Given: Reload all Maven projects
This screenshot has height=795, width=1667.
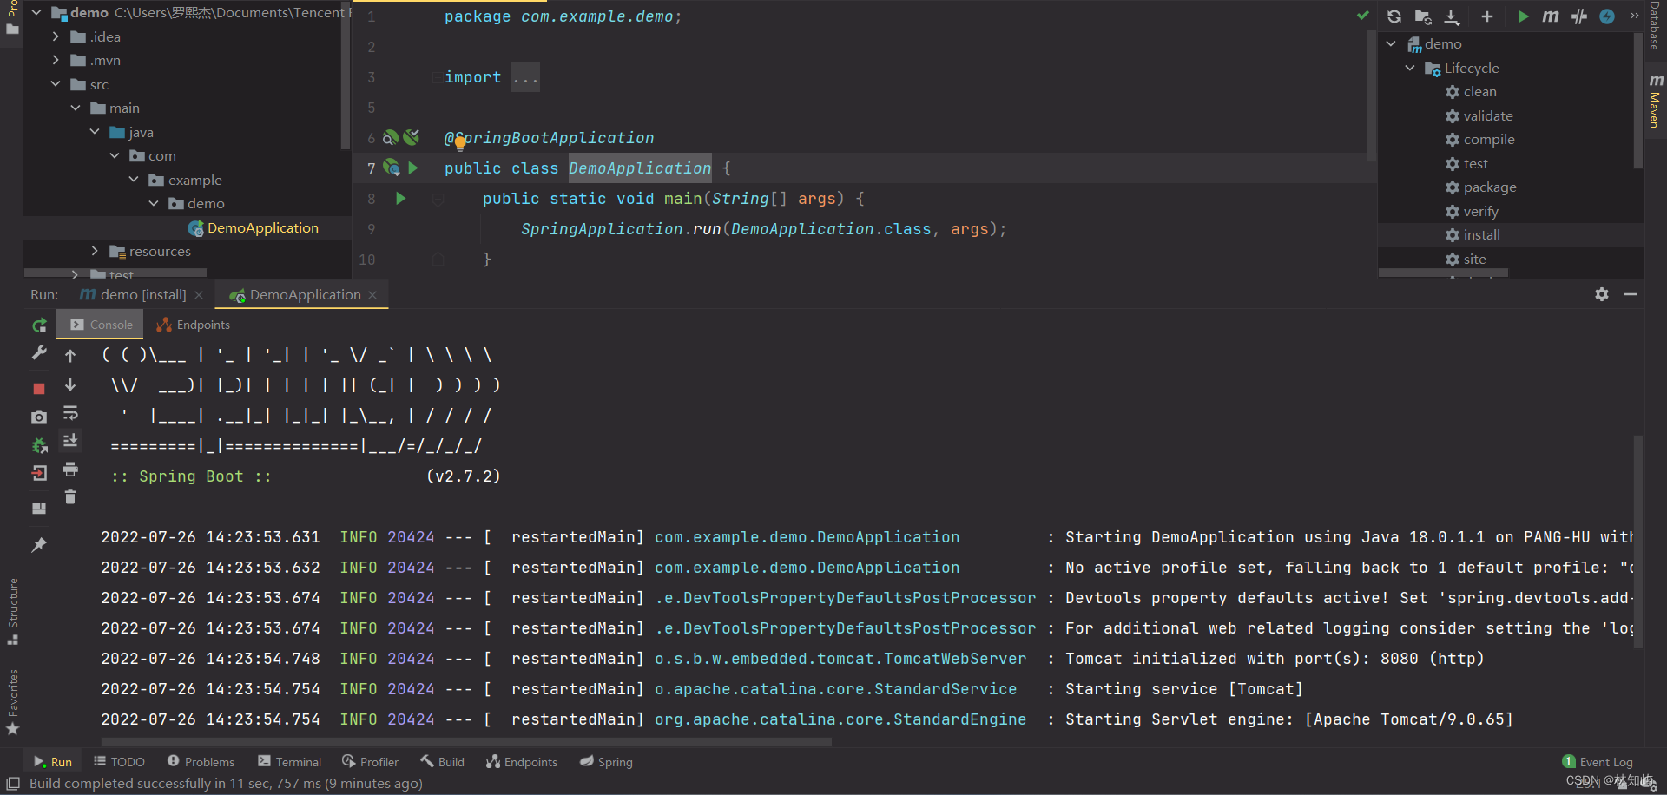Looking at the screenshot, I should [x=1394, y=16].
